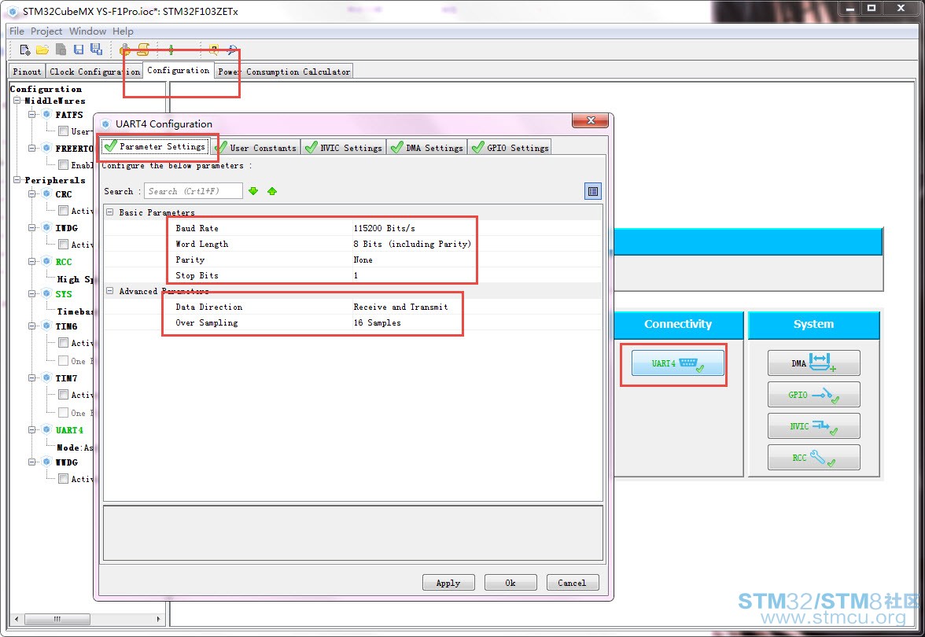Click the CRC cube icon in tree
925x637 pixels.
click(x=46, y=194)
